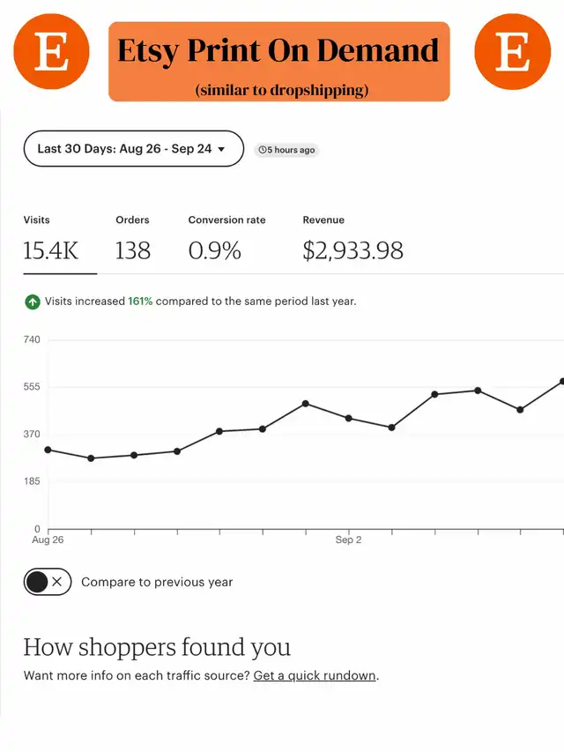Click the Compare to previous year label
This screenshot has height=752, width=564.
157,582
